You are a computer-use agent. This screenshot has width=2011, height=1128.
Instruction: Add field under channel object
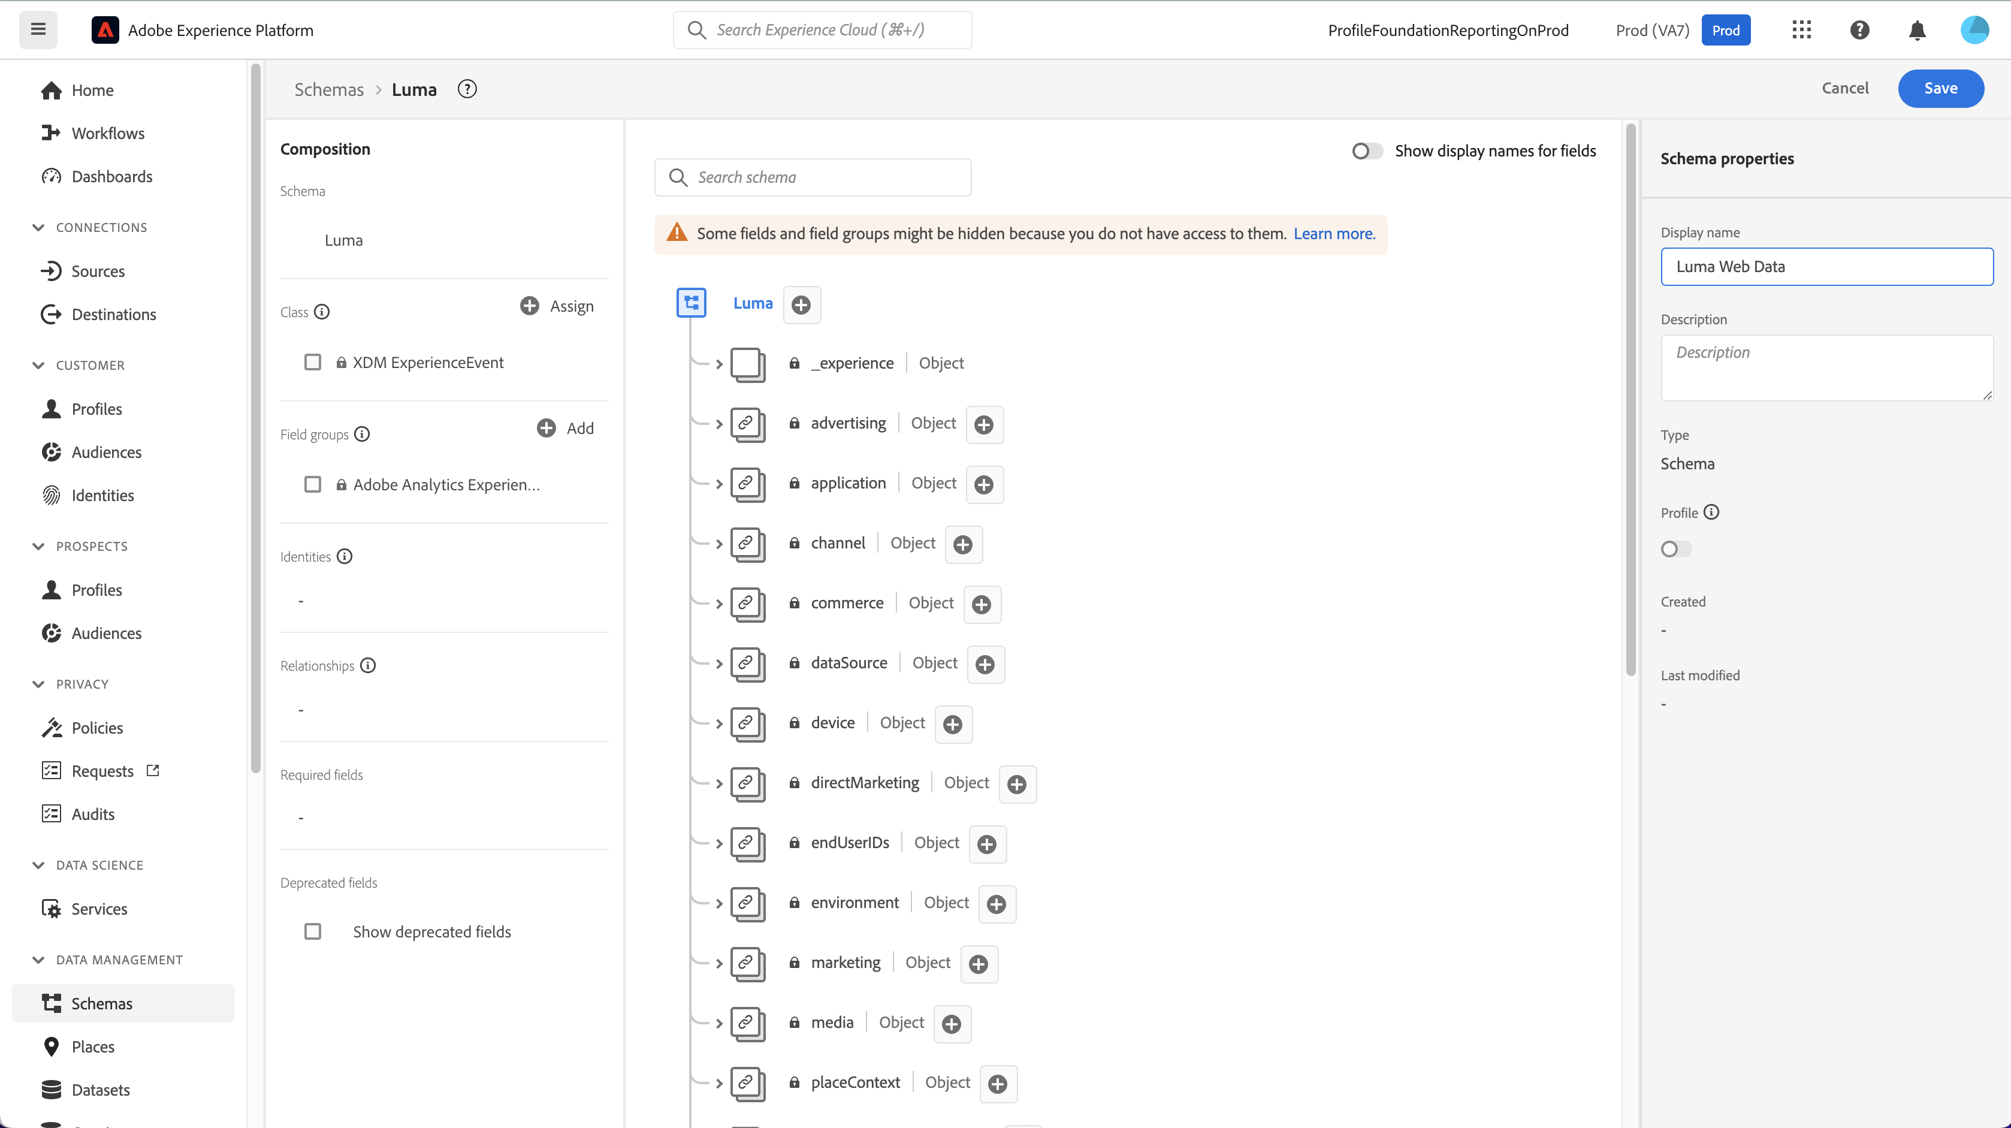click(964, 544)
